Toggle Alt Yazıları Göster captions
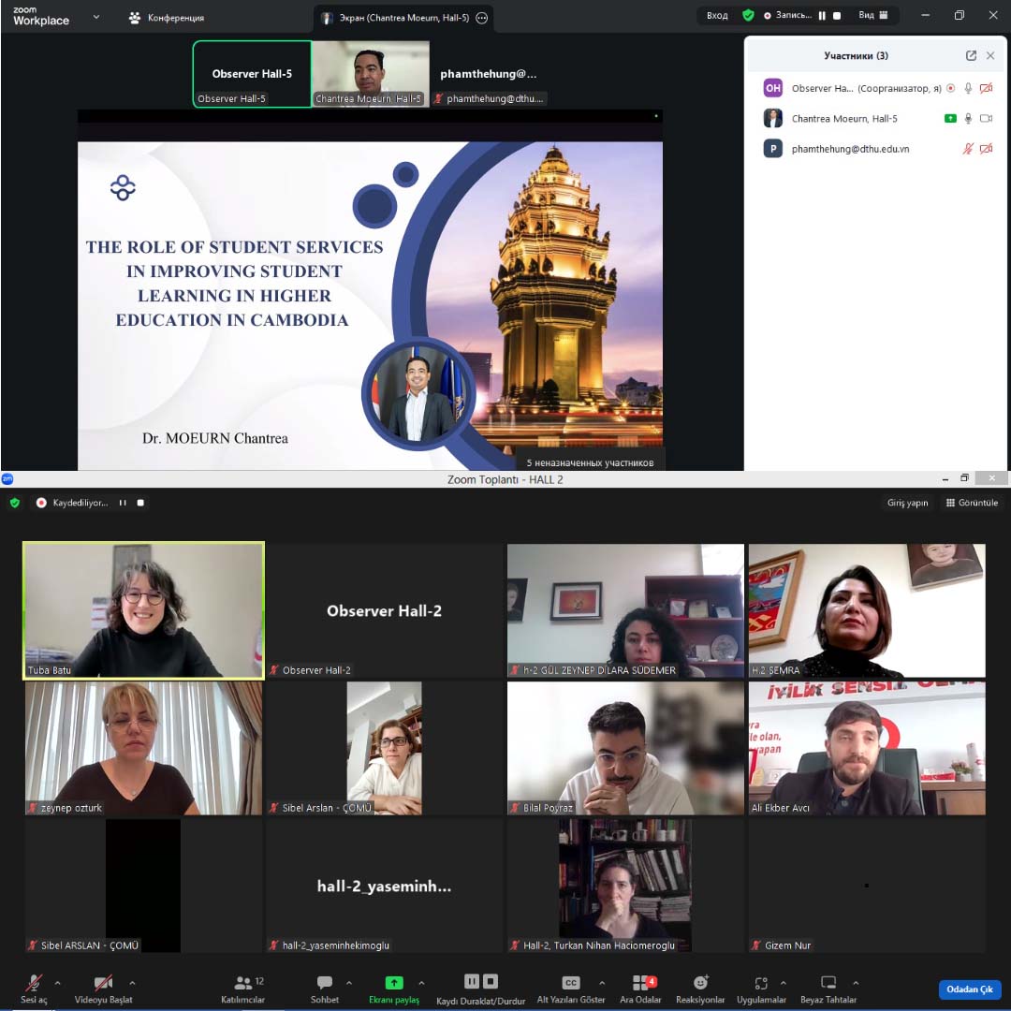 coord(570,983)
